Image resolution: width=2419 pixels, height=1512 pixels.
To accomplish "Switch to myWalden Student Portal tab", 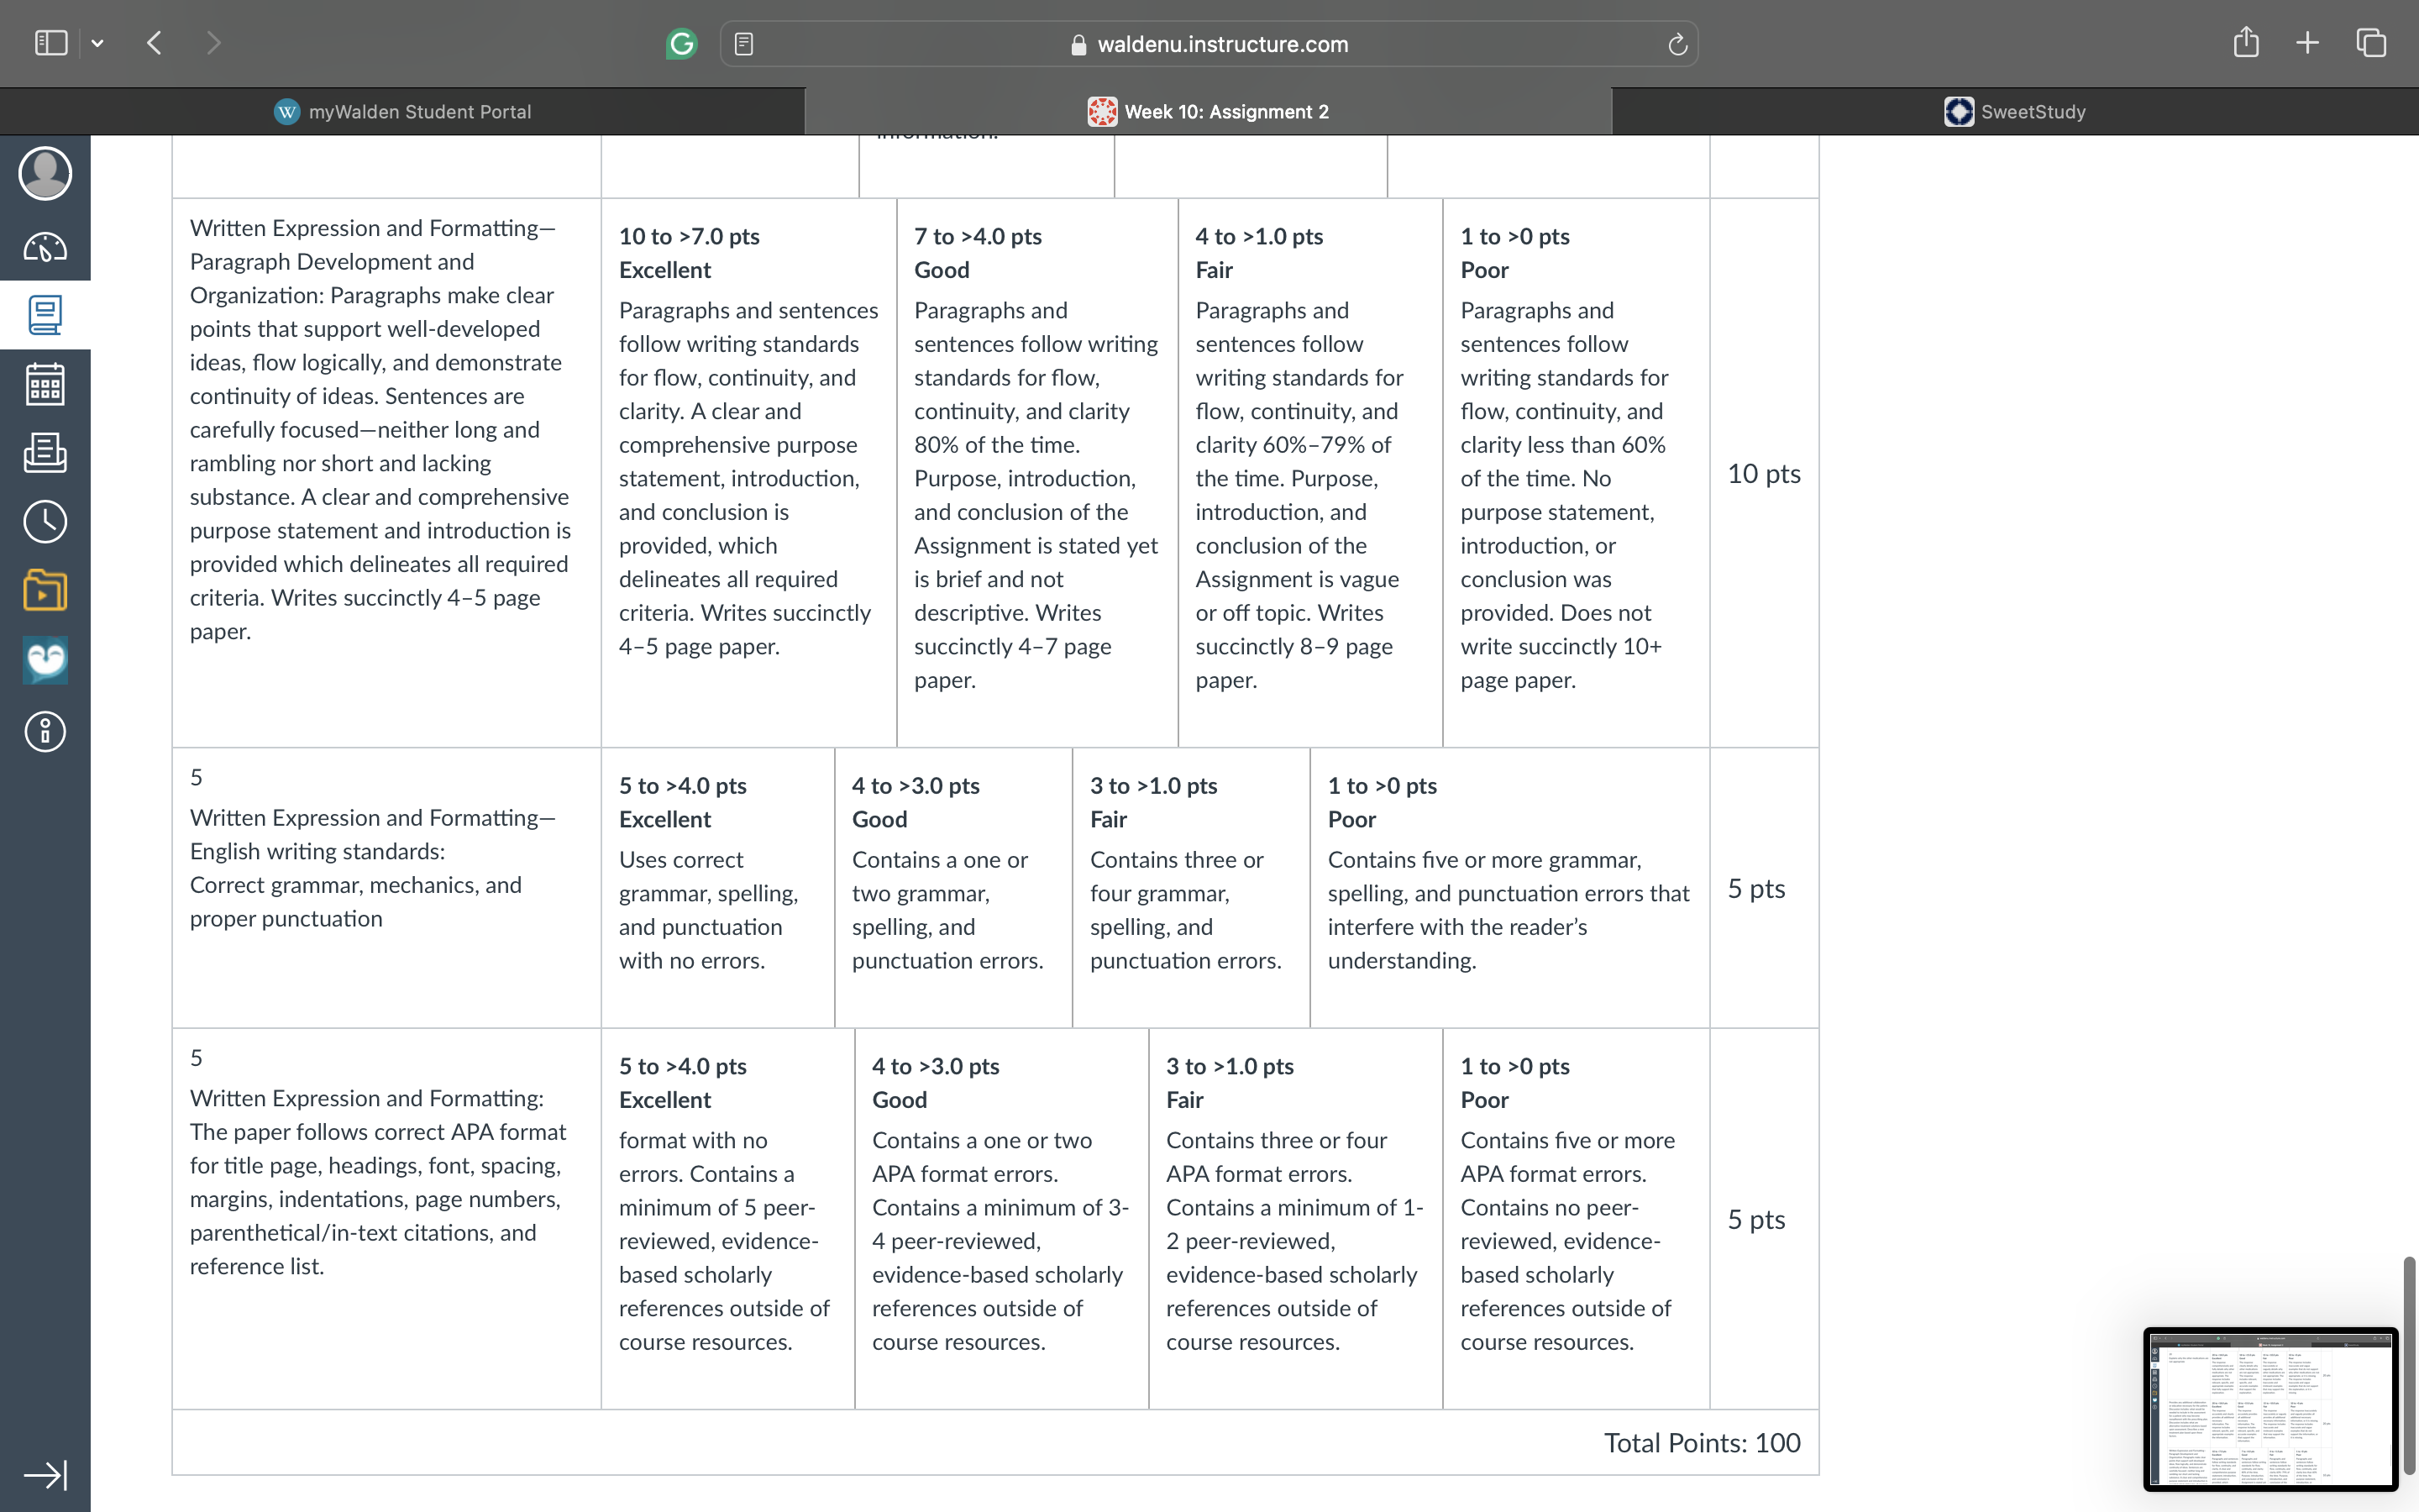I will coord(403,112).
